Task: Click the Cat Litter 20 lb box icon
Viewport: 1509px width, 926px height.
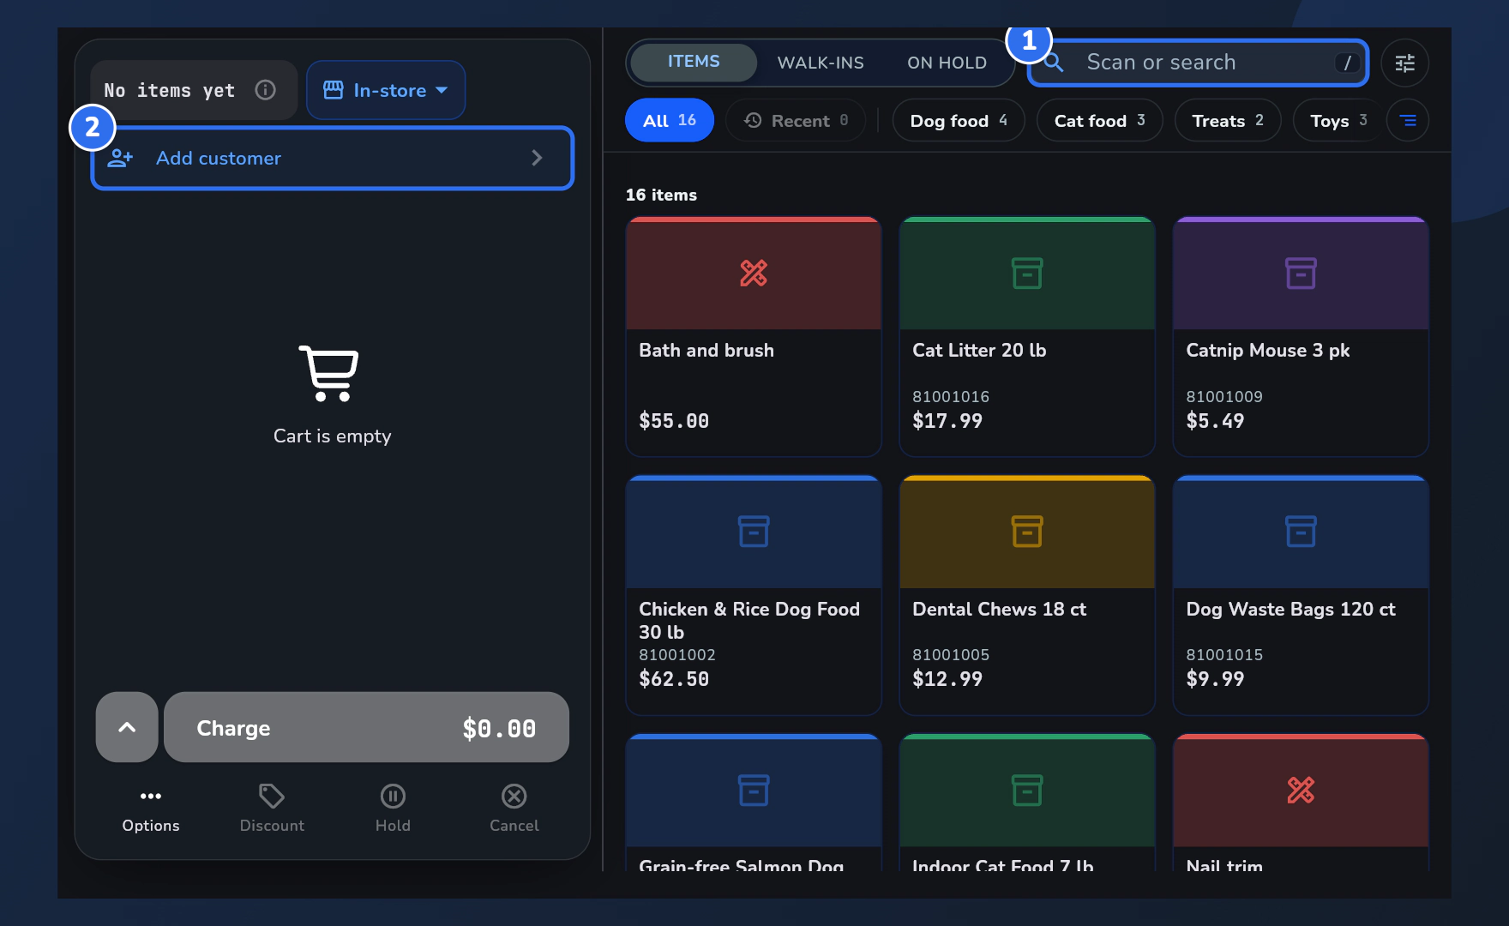Action: click(x=1027, y=274)
